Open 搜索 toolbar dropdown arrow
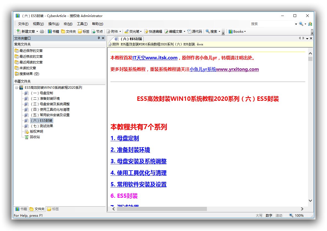Image resolution: width=327 pixels, height=231 pixels. click(219, 32)
